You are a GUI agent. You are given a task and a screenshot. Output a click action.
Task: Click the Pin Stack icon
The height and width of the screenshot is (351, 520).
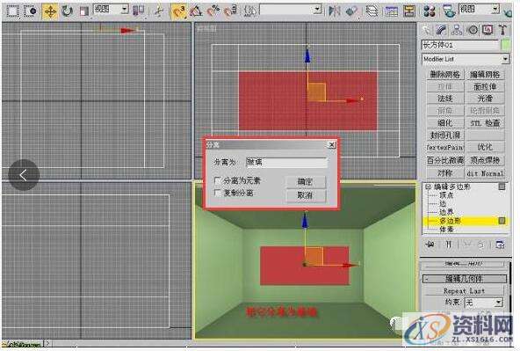point(430,245)
